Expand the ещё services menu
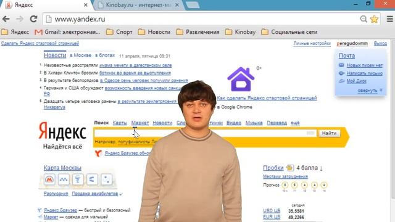 tap(295, 123)
